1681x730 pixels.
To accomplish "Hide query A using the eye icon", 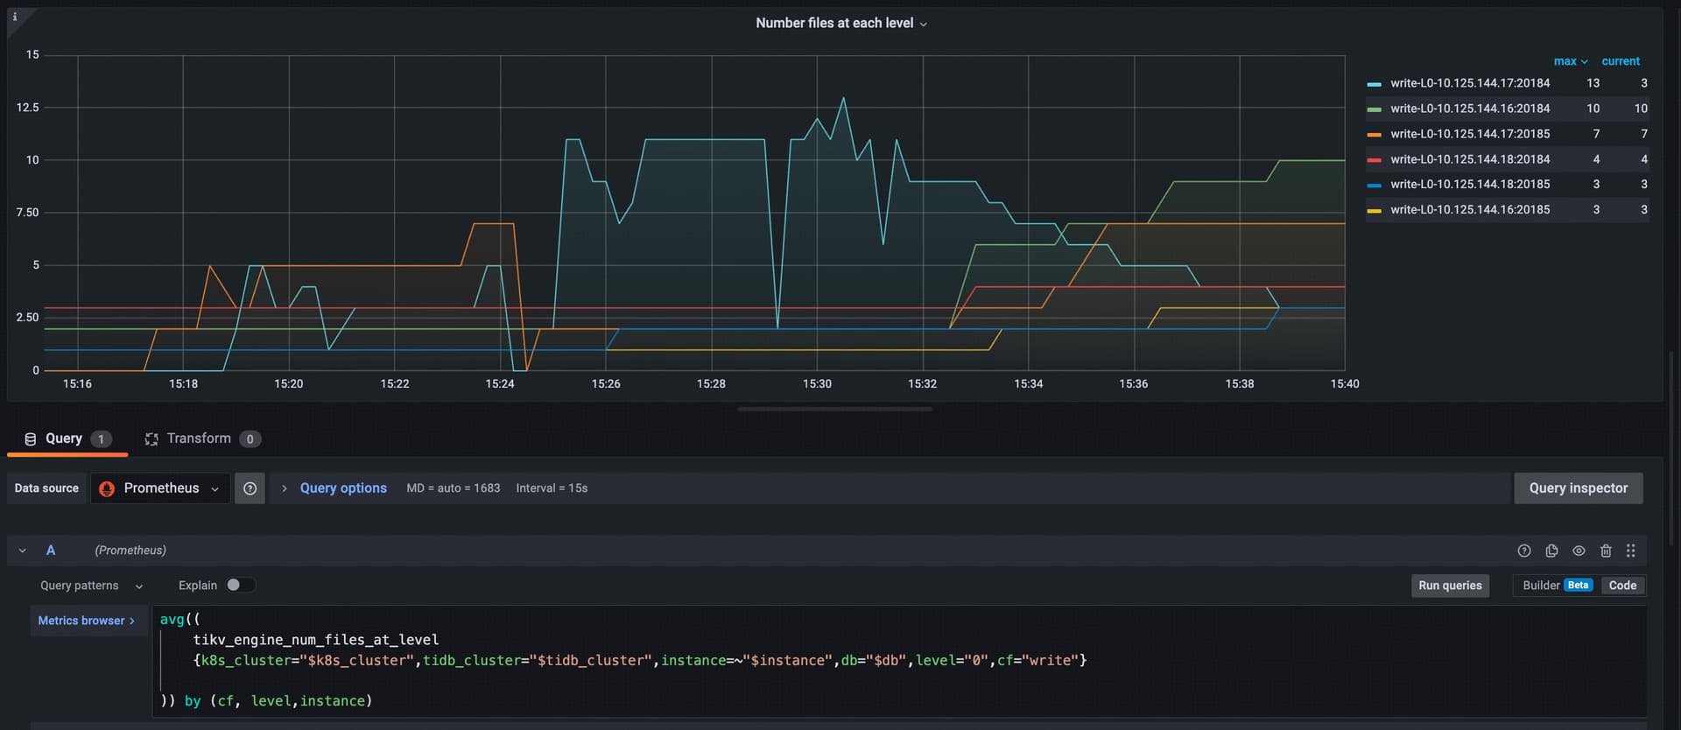I will click(1579, 551).
